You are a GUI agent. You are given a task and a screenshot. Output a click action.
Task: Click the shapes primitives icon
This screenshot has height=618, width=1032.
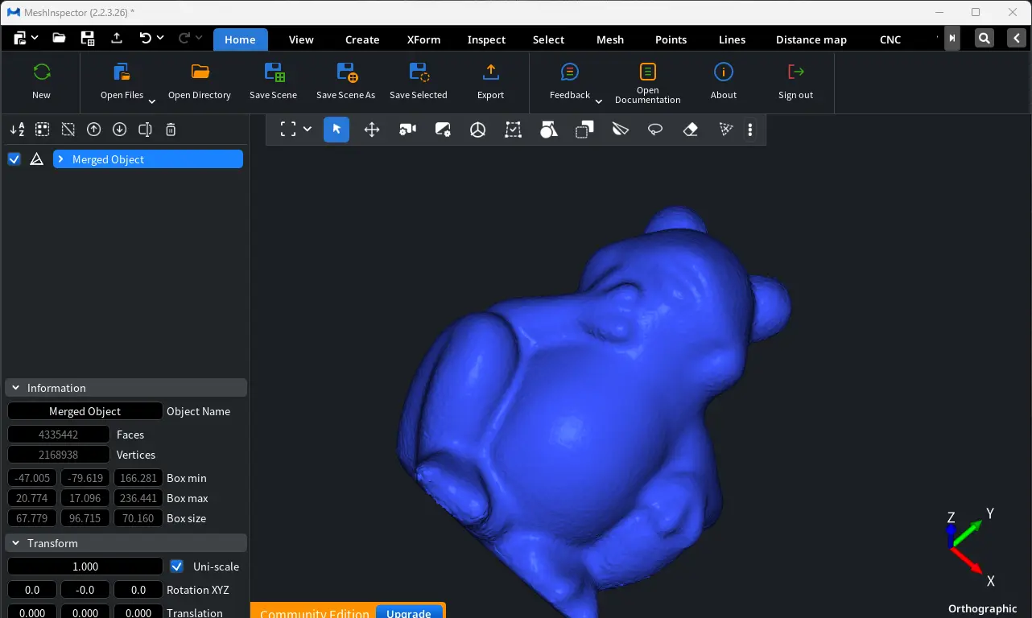point(549,130)
